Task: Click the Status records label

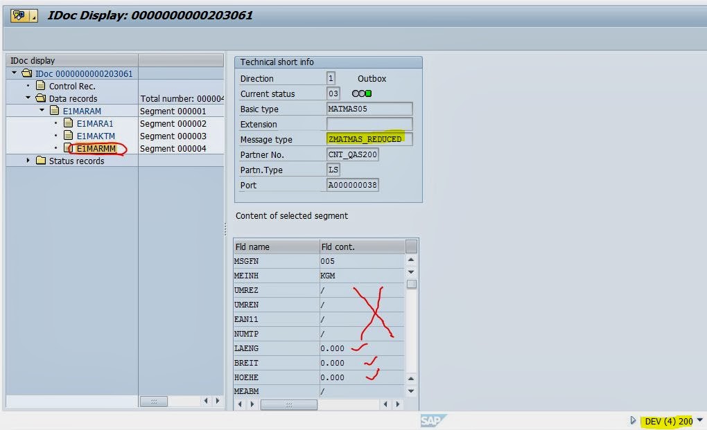Action: (77, 161)
